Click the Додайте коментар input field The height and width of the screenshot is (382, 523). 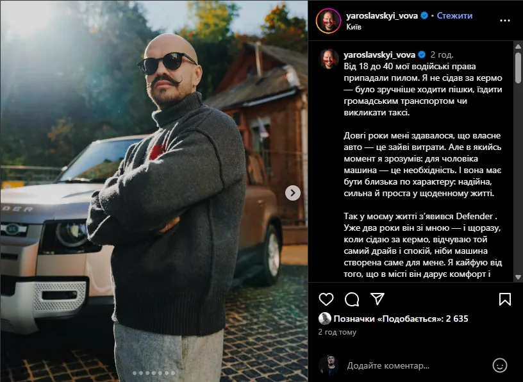[x=416, y=365]
